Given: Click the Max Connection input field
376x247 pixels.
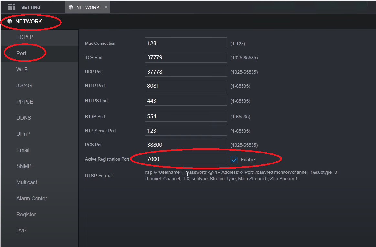Looking at the screenshot, I should coord(186,43).
